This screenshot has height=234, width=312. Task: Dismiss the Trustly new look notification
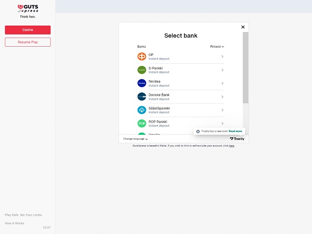tap(198, 131)
